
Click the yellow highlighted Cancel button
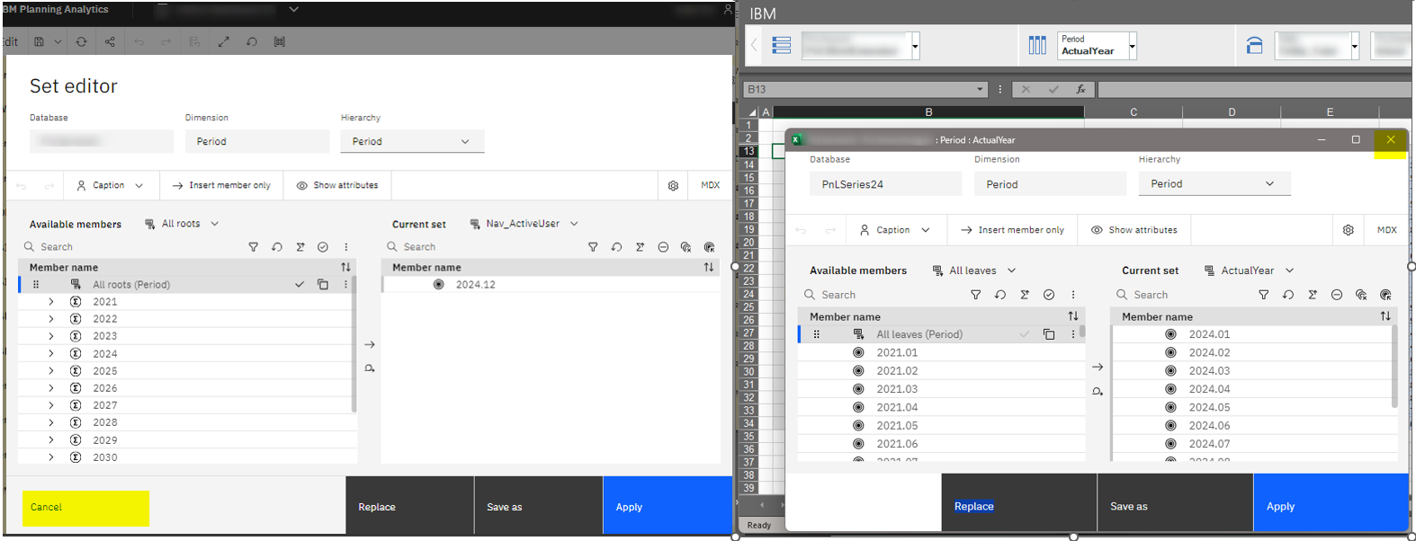(85, 508)
